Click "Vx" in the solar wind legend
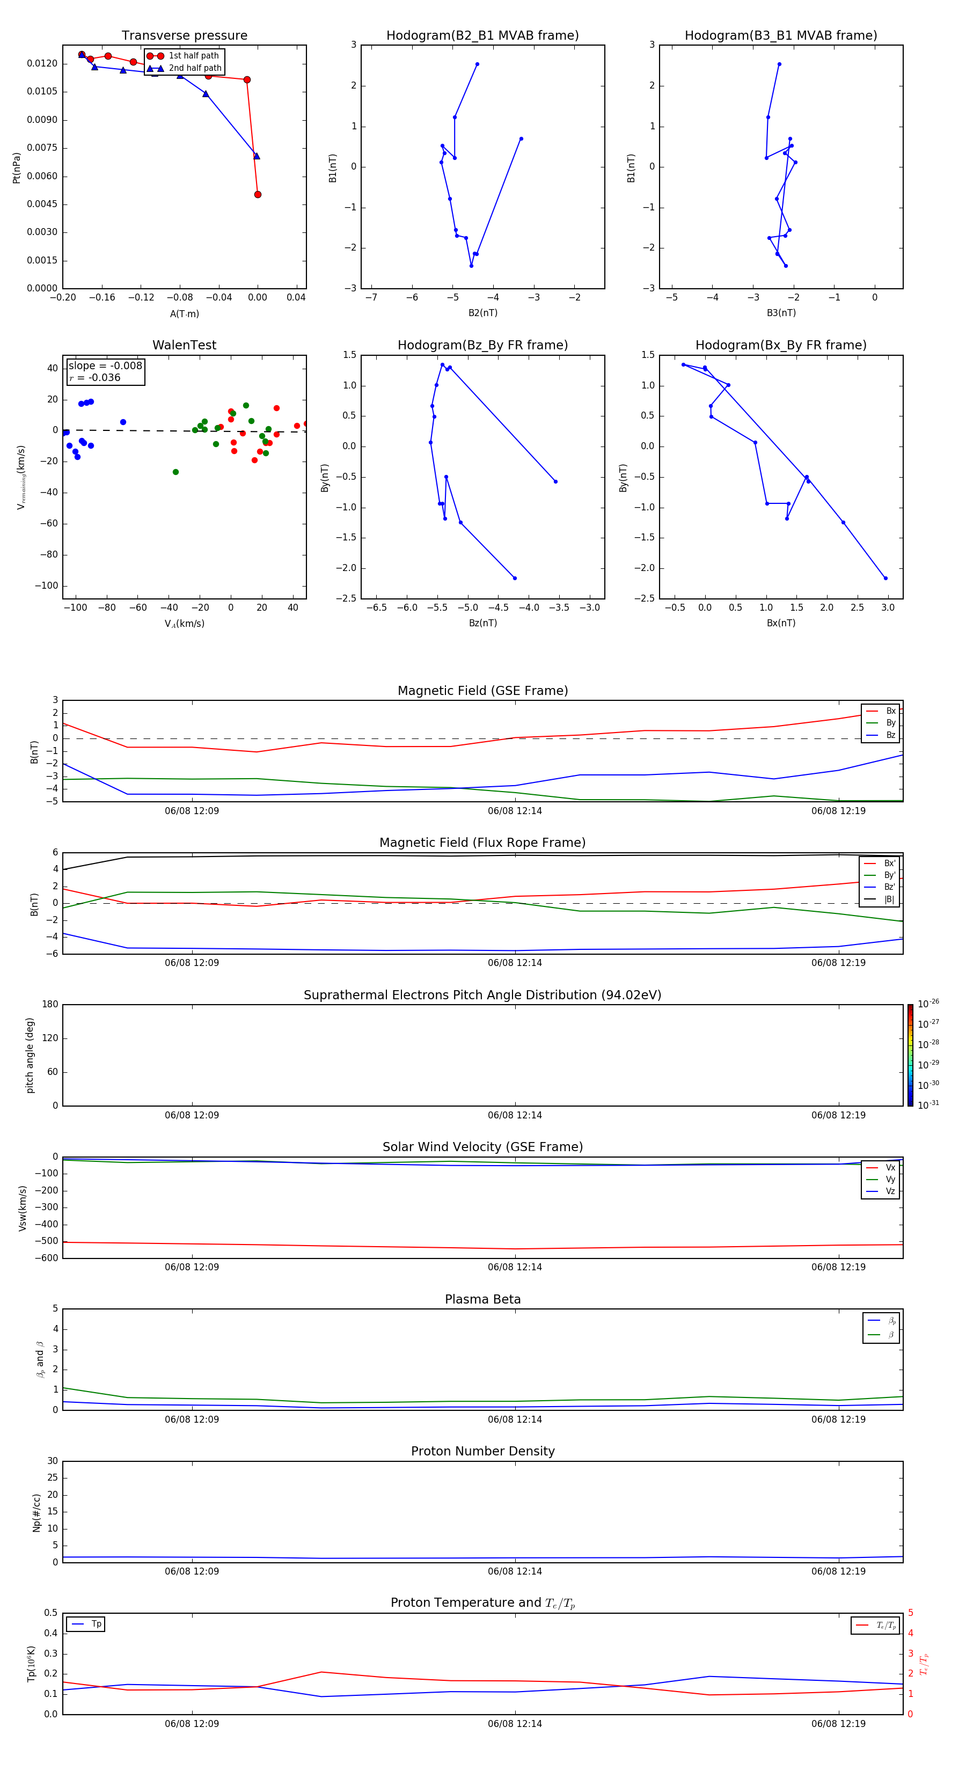Viewport: 966px width, 1771px height. pos(881,1167)
